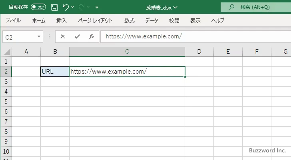Click the Insert Function fx icon
291x160 pixels.
pyautogui.click(x=92, y=36)
